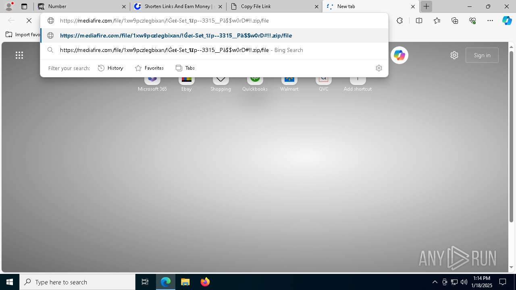
Task: Open the volume tray icon
Action: click(x=464, y=282)
